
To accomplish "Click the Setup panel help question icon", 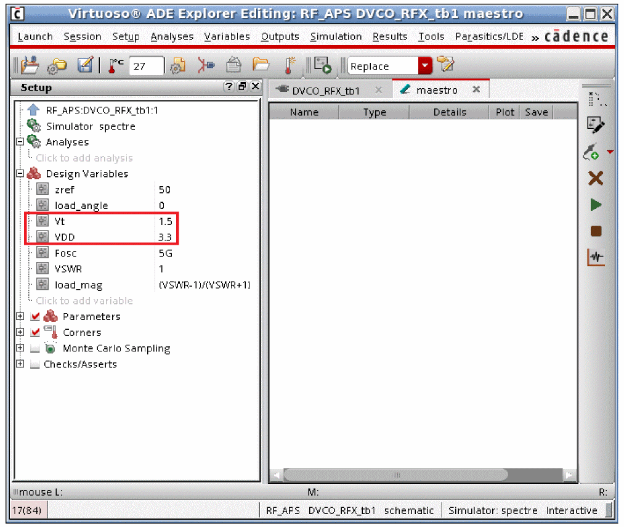I will [x=229, y=86].
